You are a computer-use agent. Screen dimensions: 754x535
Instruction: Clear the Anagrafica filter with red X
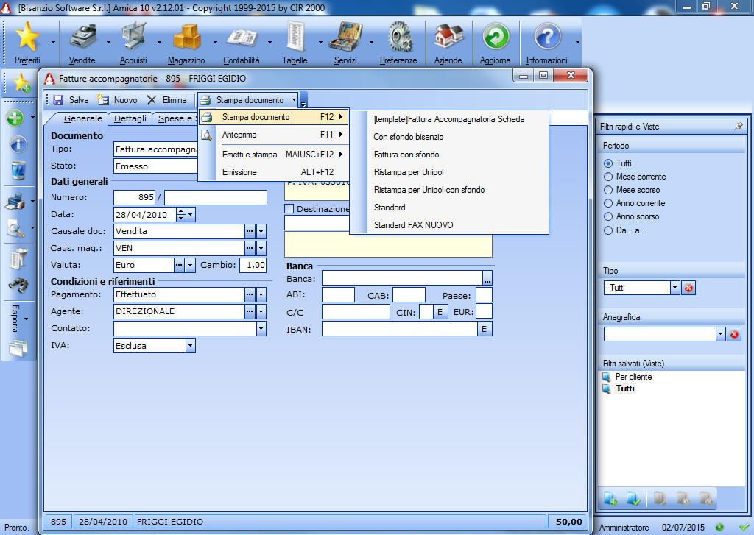pos(734,335)
